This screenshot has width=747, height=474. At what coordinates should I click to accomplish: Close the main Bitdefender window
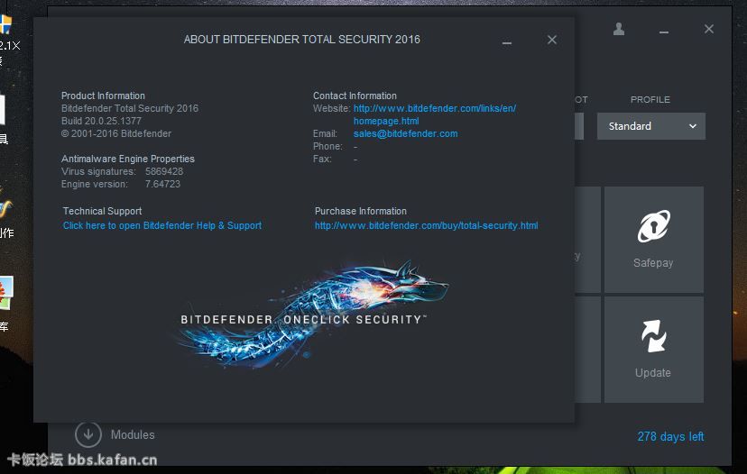pos(709,29)
